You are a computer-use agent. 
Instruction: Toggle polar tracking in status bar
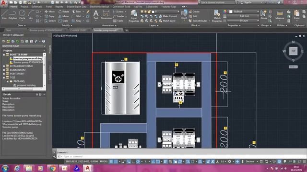click(138, 161)
